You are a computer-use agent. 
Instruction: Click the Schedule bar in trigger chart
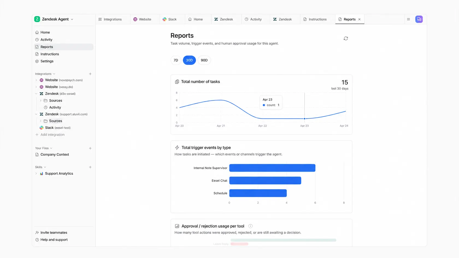coord(258,193)
